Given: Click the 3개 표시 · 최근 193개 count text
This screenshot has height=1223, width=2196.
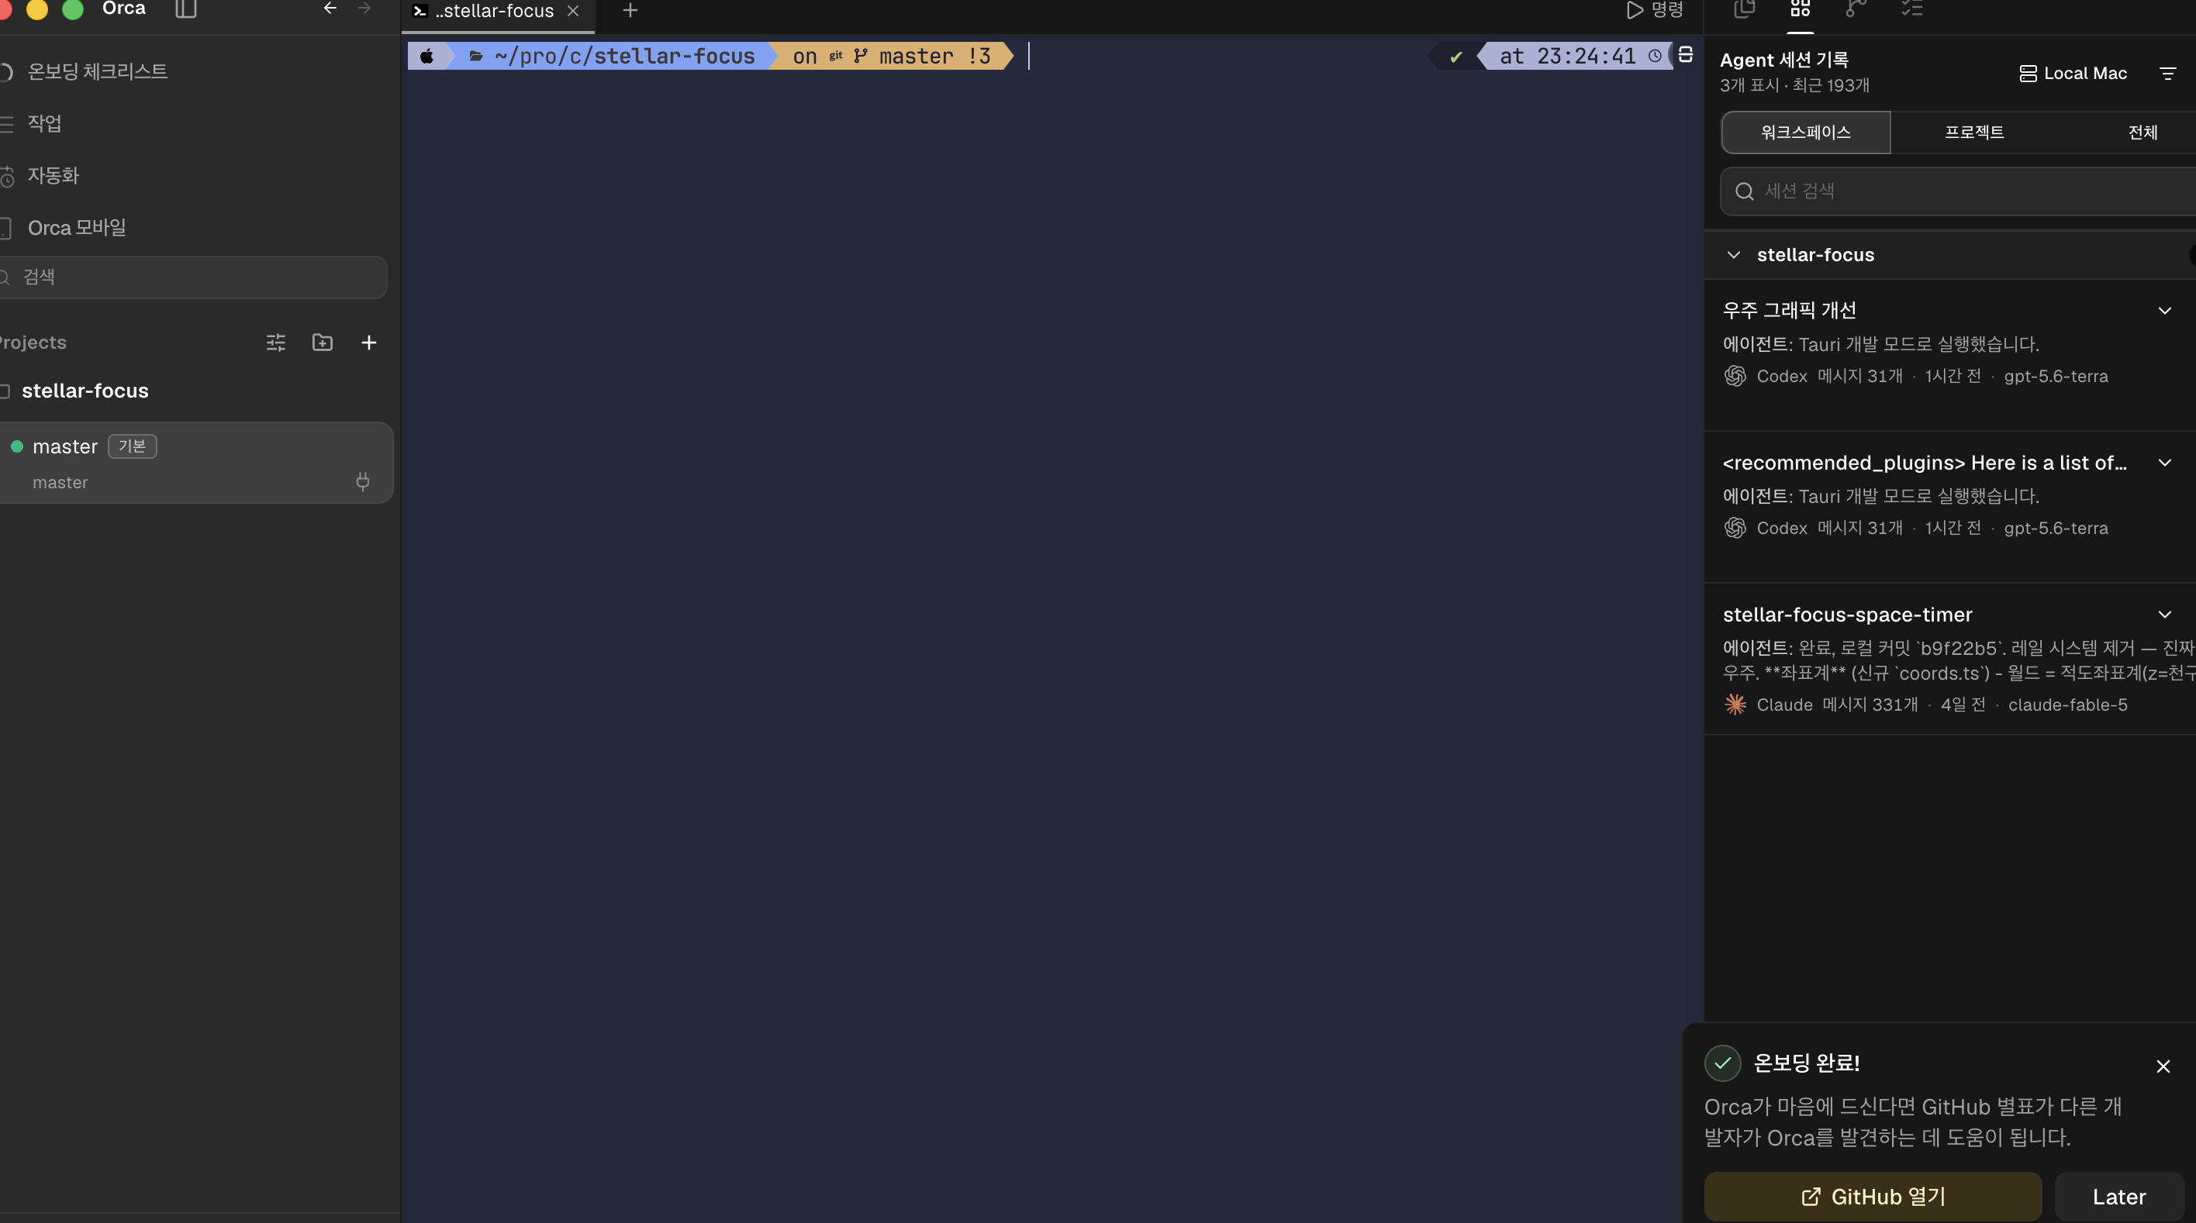Looking at the screenshot, I should [x=1794, y=85].
